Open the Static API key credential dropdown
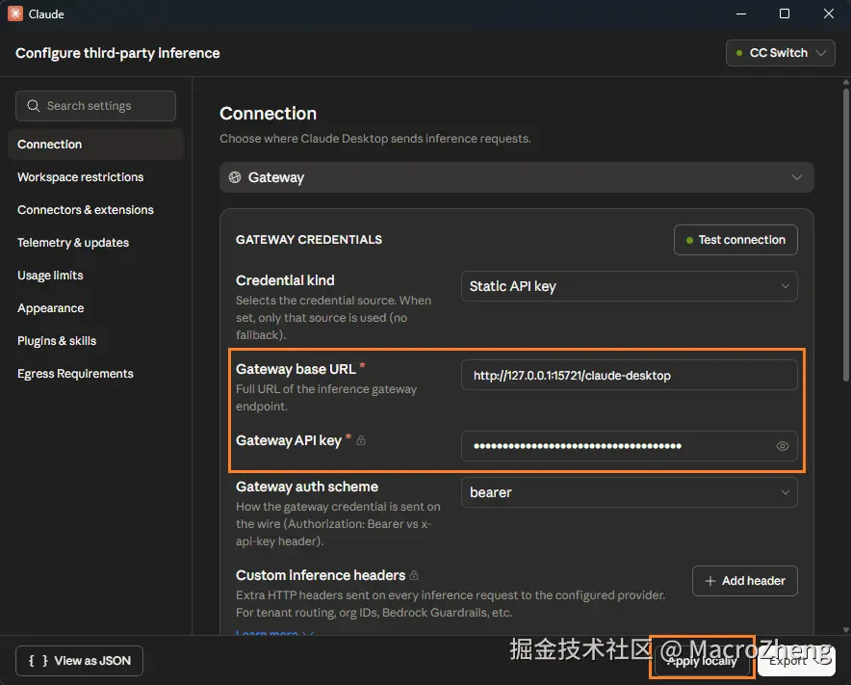This screenshot has height=685, width=851. [629, 286]
